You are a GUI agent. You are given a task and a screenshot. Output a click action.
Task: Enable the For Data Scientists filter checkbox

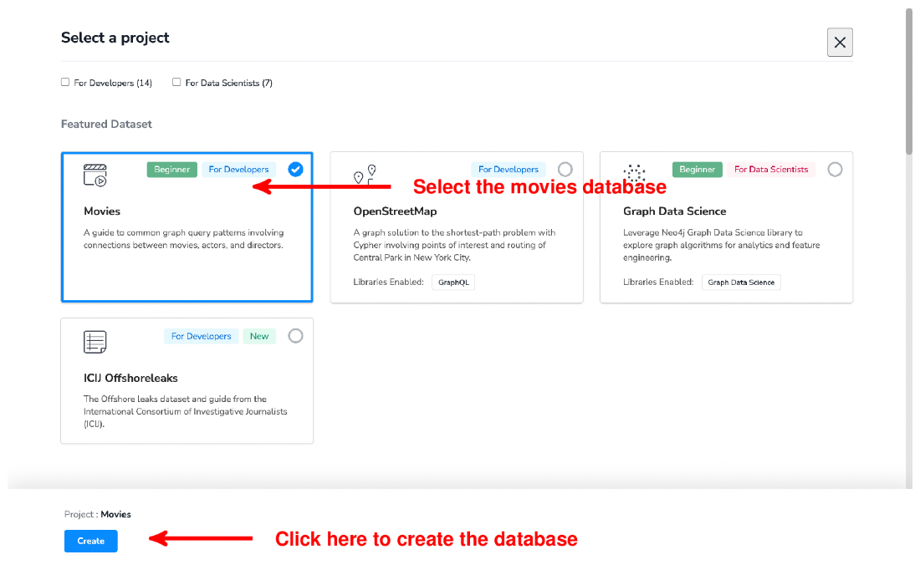[x=176, y=82]
